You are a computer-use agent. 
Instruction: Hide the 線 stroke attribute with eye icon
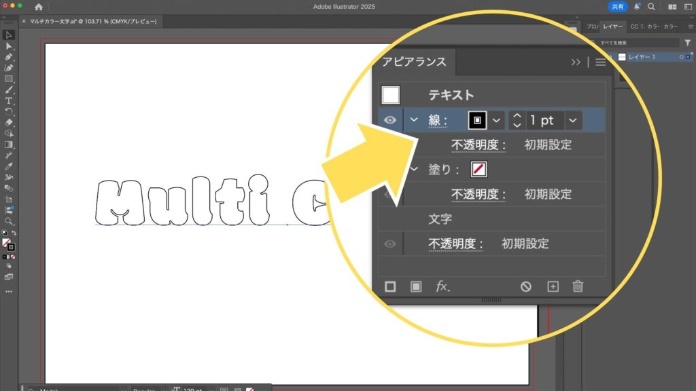tap(390, 120)
